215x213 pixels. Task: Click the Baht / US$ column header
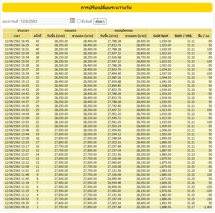point(183,36)
